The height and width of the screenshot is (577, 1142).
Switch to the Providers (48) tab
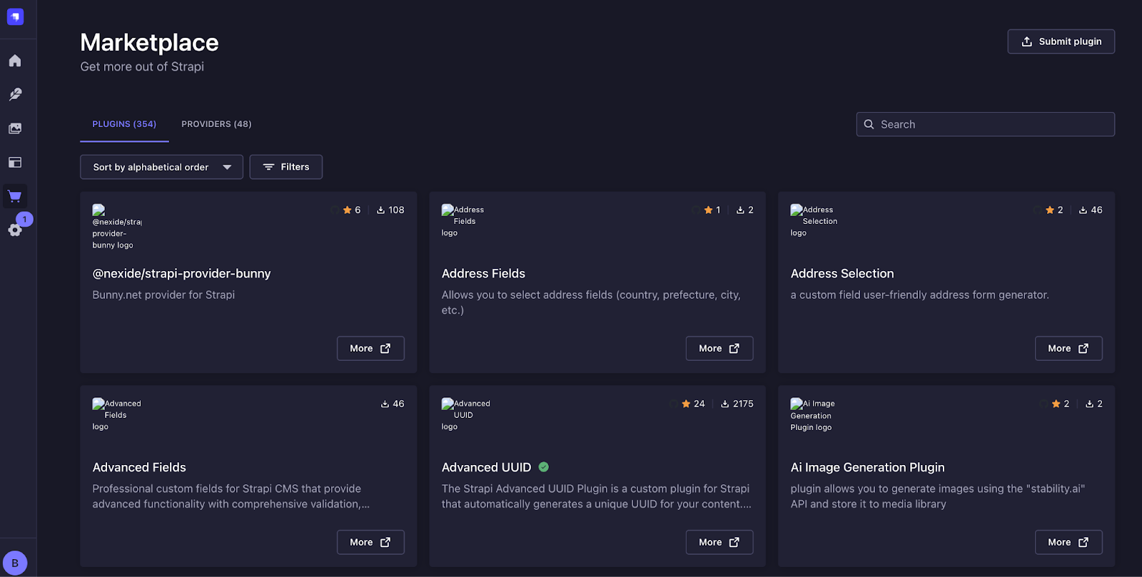coord(216,124)
